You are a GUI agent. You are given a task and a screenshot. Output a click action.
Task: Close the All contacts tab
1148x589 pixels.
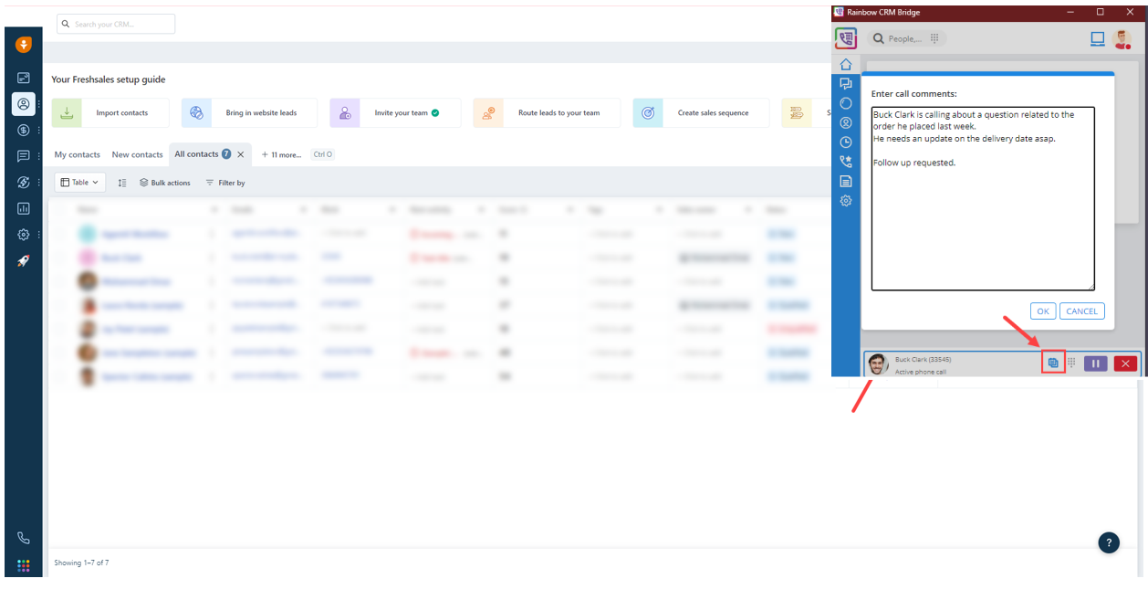241,155
